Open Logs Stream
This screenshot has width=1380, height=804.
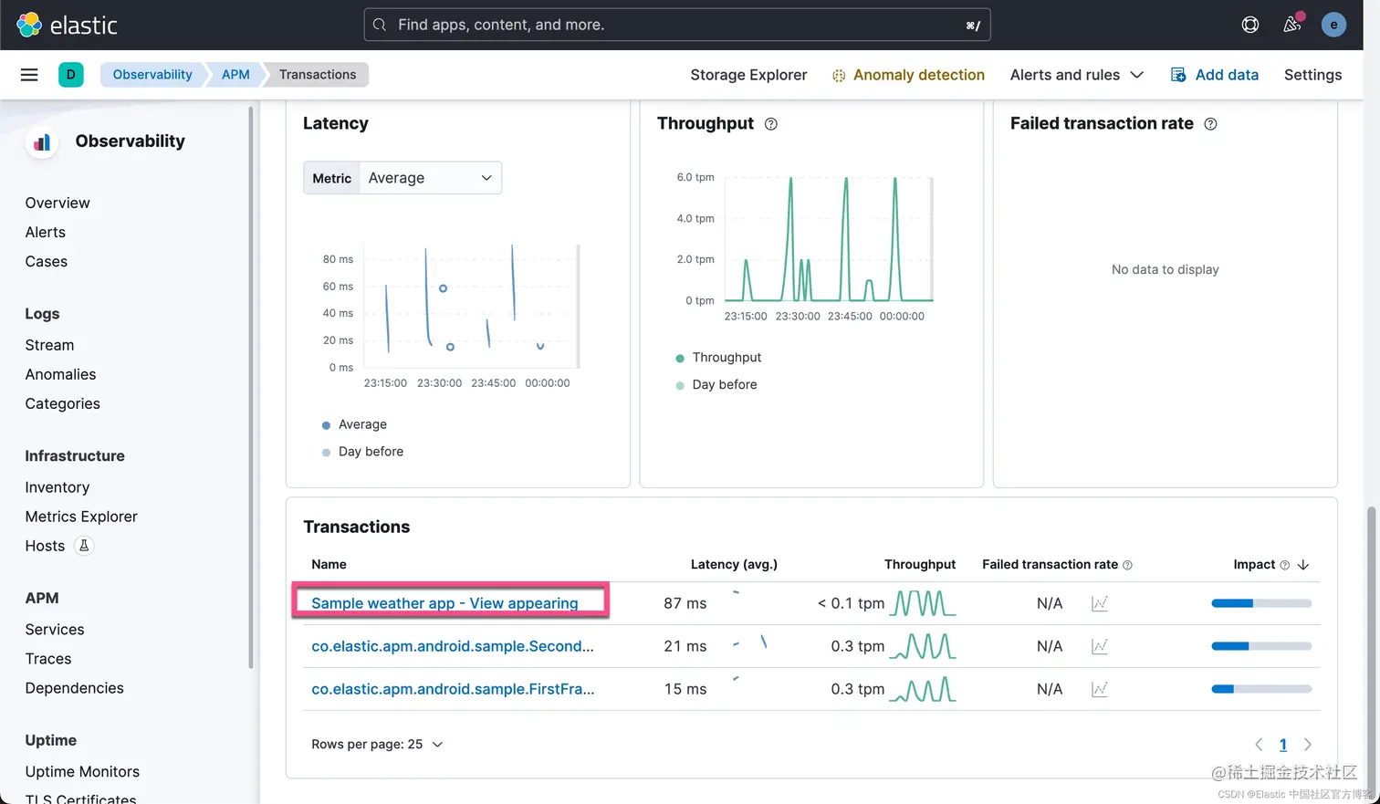tap(49, 345)
